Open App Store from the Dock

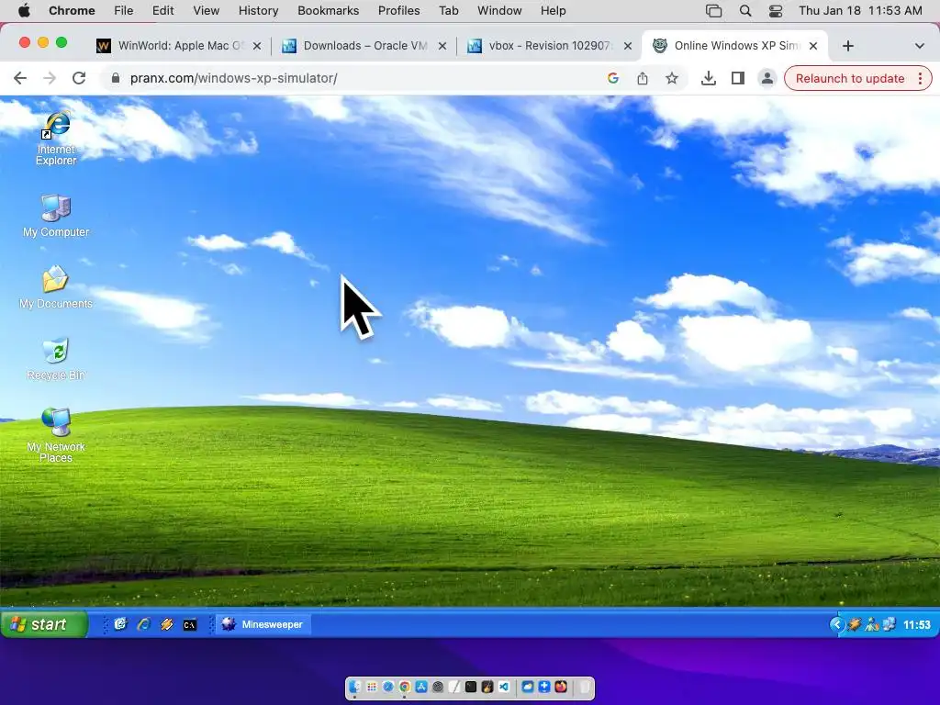click(x=420, y=687)
